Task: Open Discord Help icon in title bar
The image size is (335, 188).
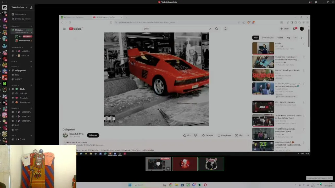Action: click(x=316, y=2)
